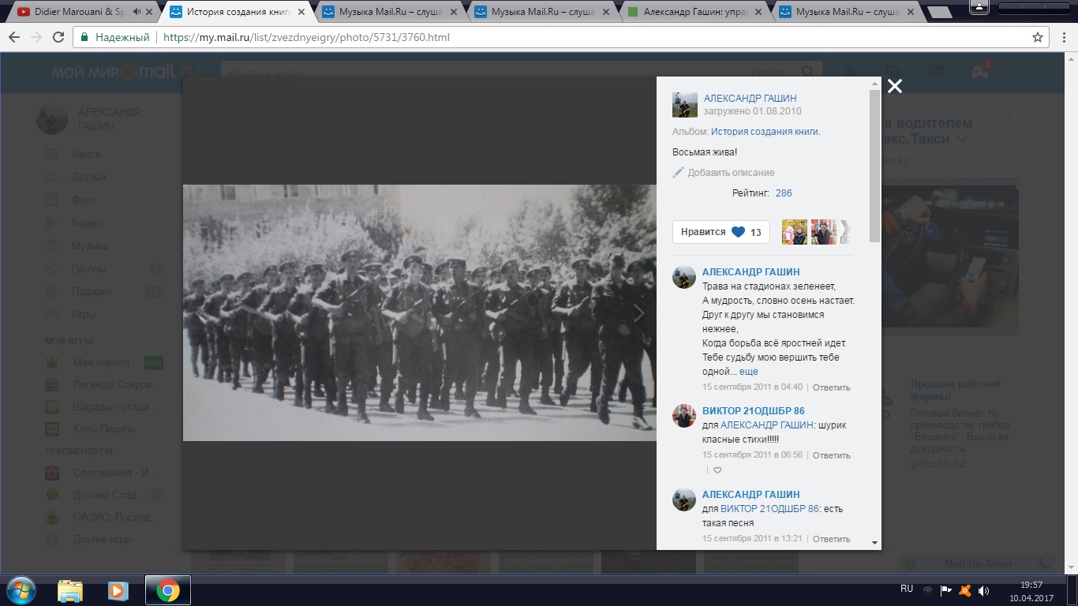The width and height of the screenshot is (1078, 606).
Task: Click the pencil icon beside Добавить описание
Action: pyautogui.click(x=678, y=172)
